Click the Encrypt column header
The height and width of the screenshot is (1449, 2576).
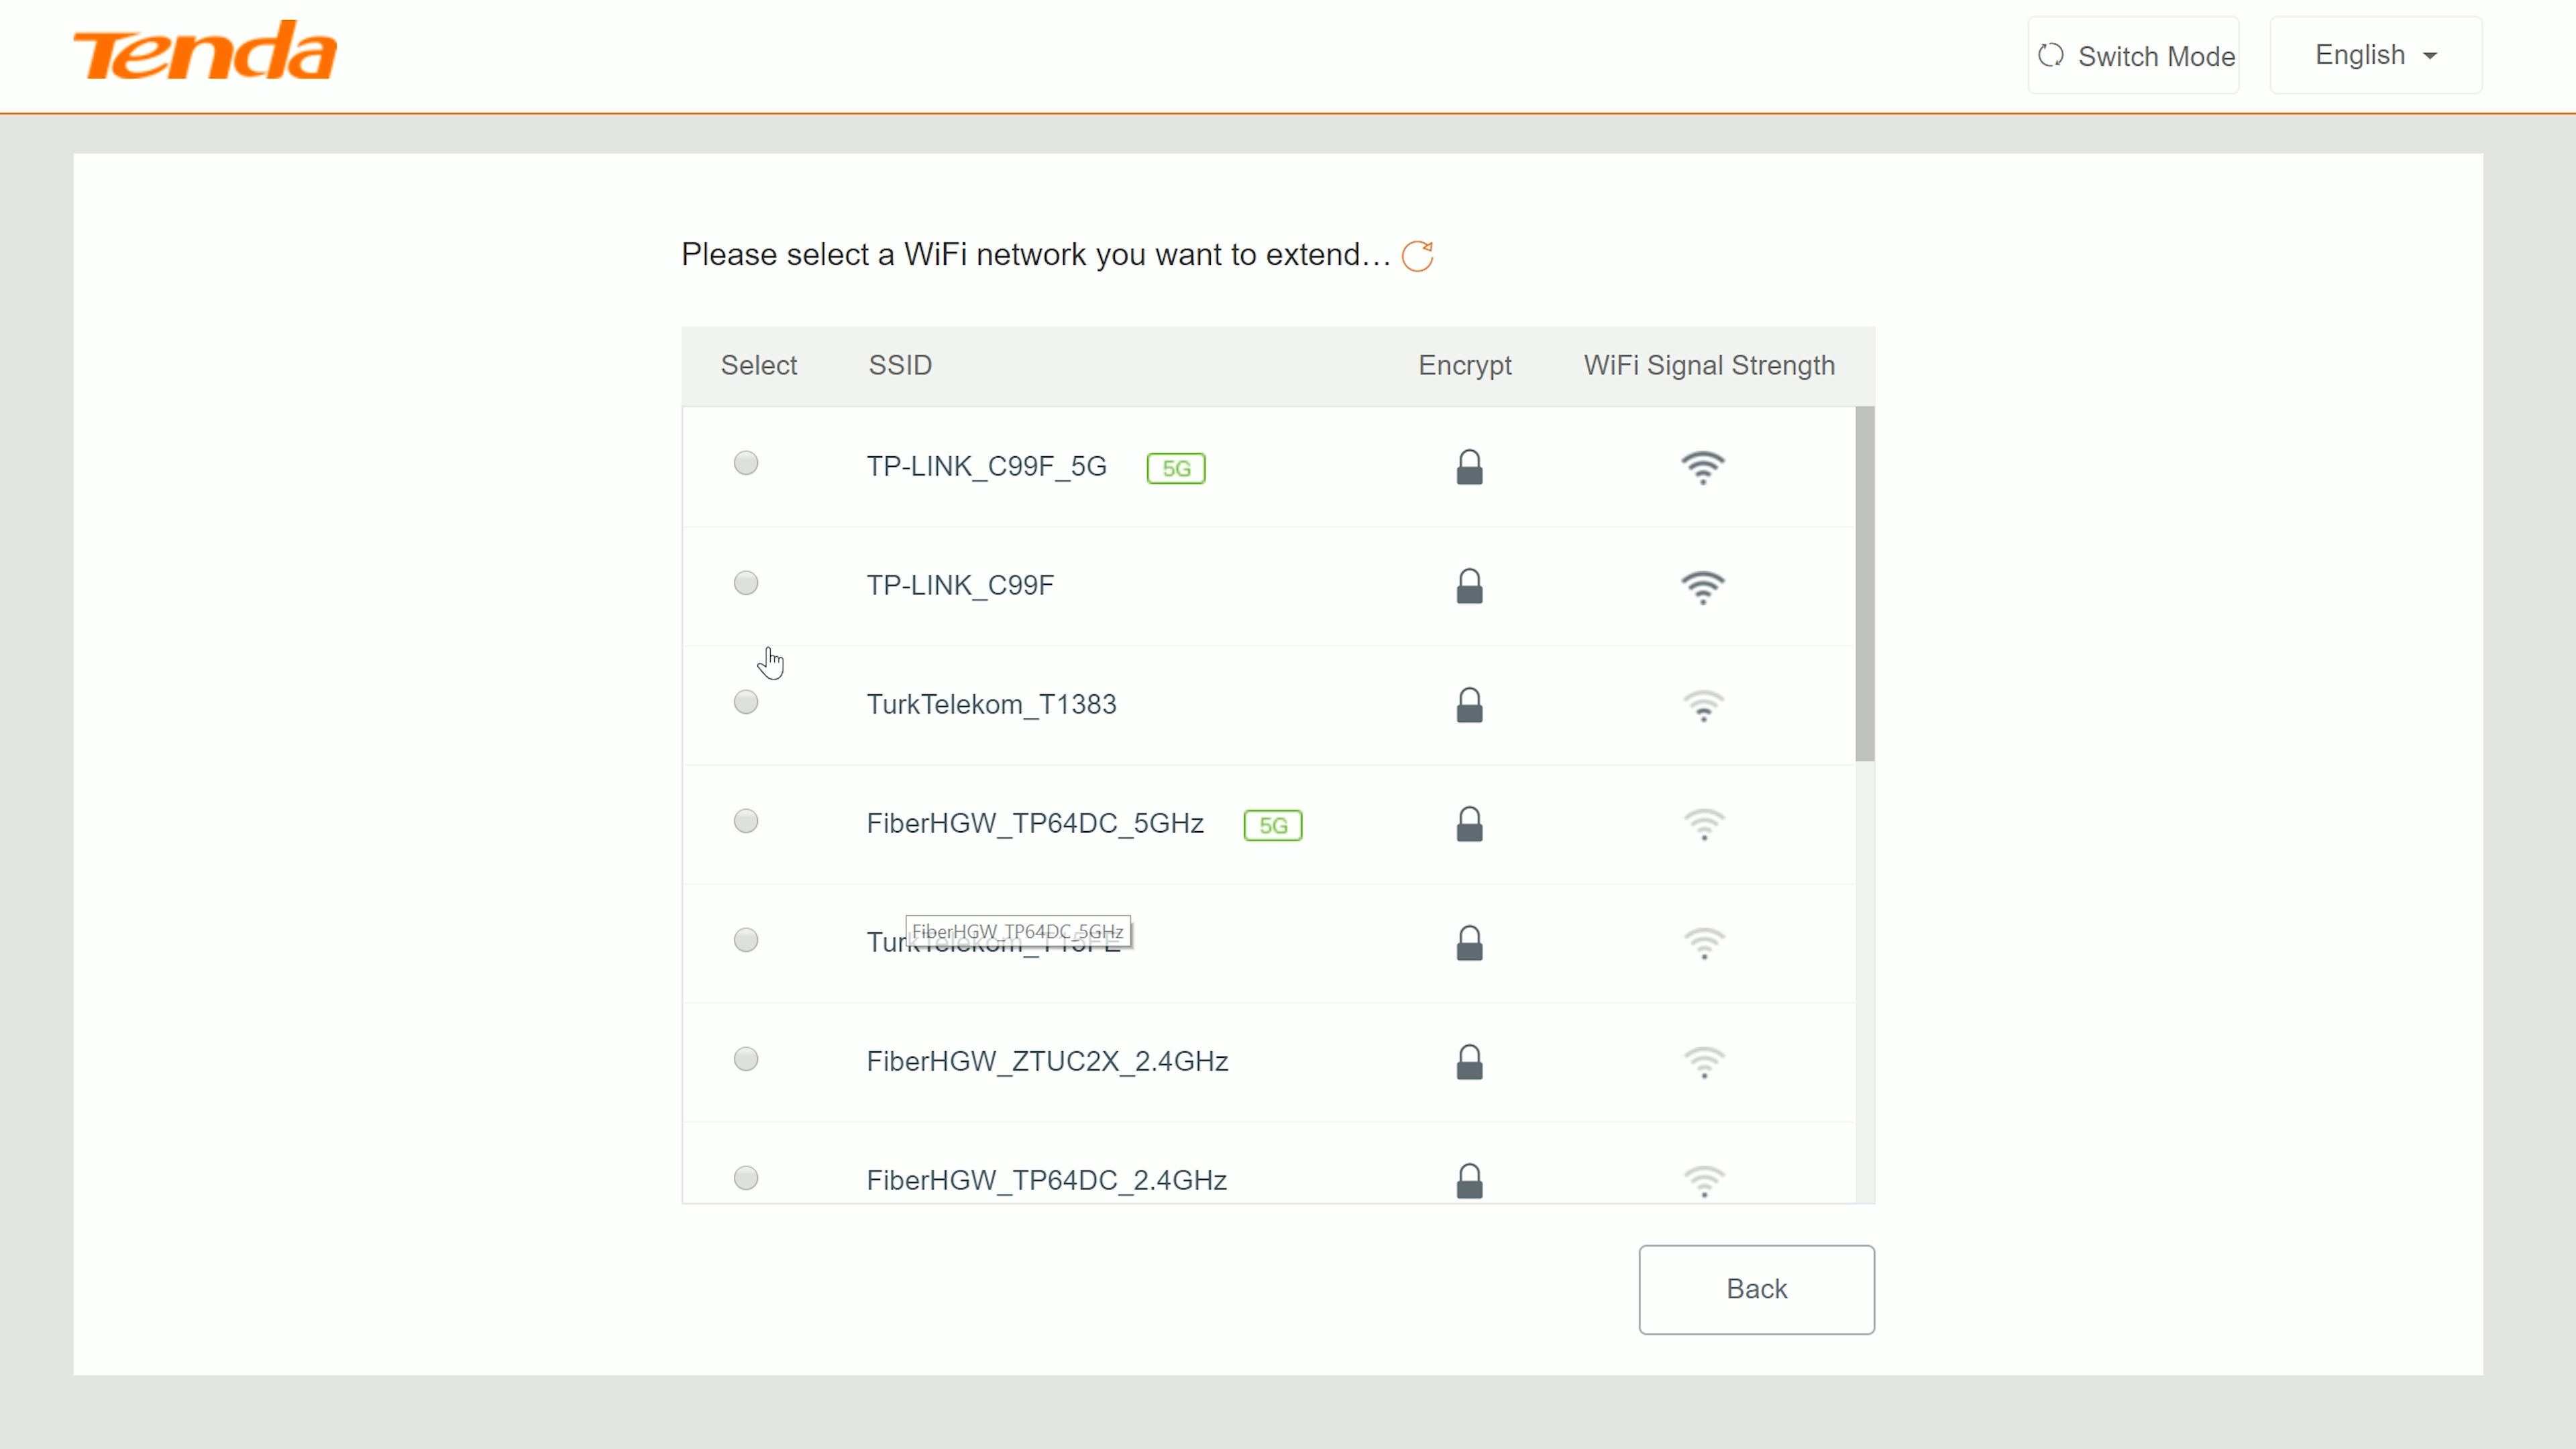[1464, 366]
